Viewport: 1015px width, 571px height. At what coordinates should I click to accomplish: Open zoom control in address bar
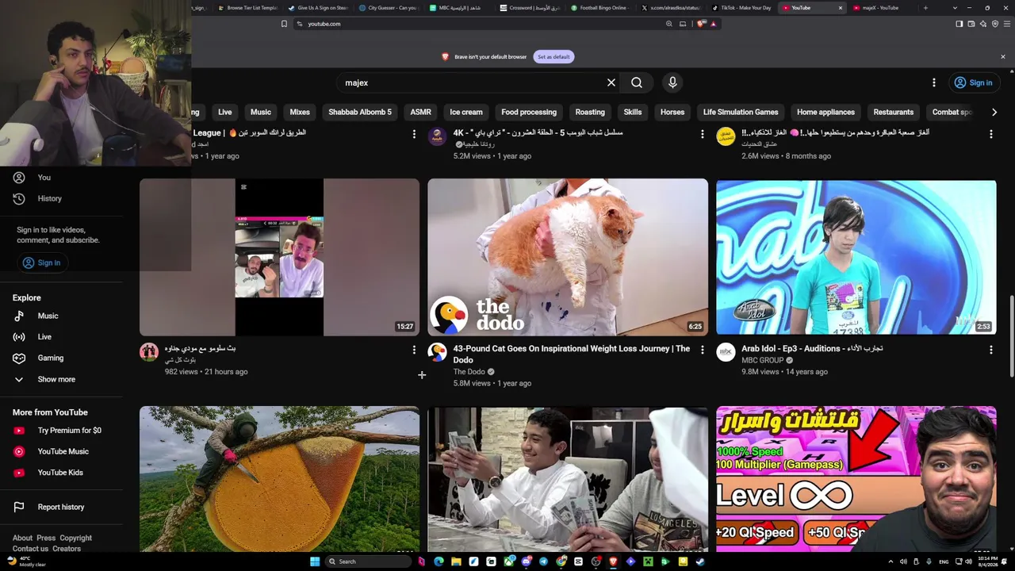tap(669, 24)
